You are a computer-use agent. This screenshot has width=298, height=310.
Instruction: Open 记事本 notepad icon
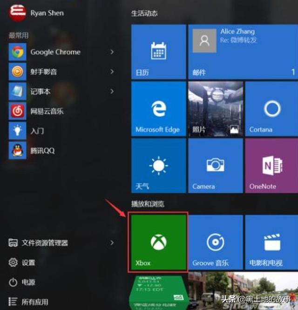click(x=17, y=91)
